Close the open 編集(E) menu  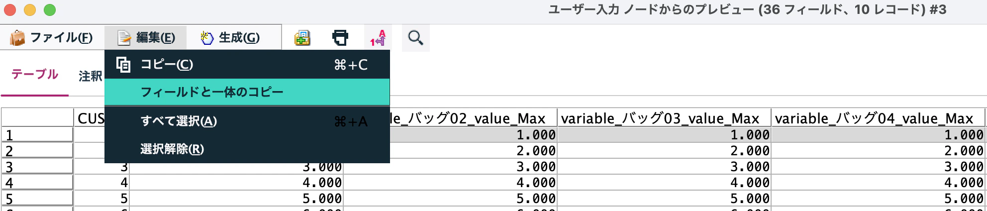146,37
